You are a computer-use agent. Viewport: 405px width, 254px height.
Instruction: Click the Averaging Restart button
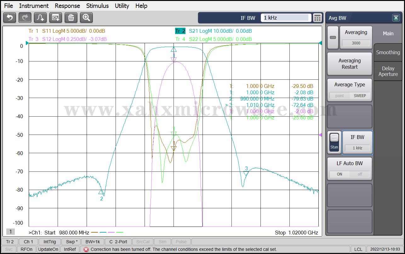[x=350, y=64]
